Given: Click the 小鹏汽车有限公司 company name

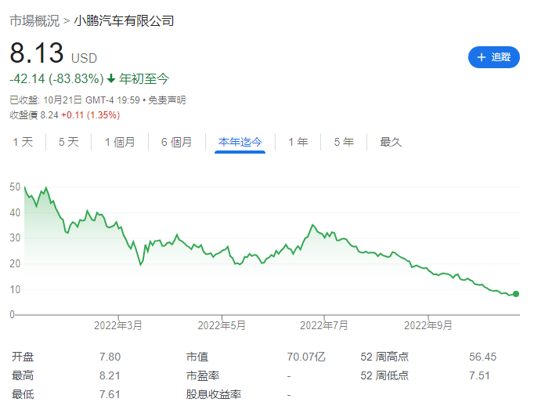Looking at the screenshot, I should [x=124, y=21].
